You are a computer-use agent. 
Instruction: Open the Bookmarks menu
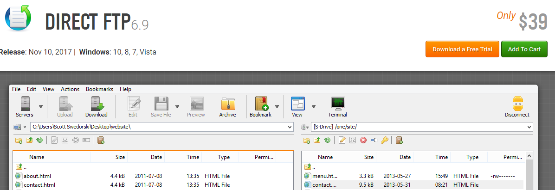tap(99, 89)
